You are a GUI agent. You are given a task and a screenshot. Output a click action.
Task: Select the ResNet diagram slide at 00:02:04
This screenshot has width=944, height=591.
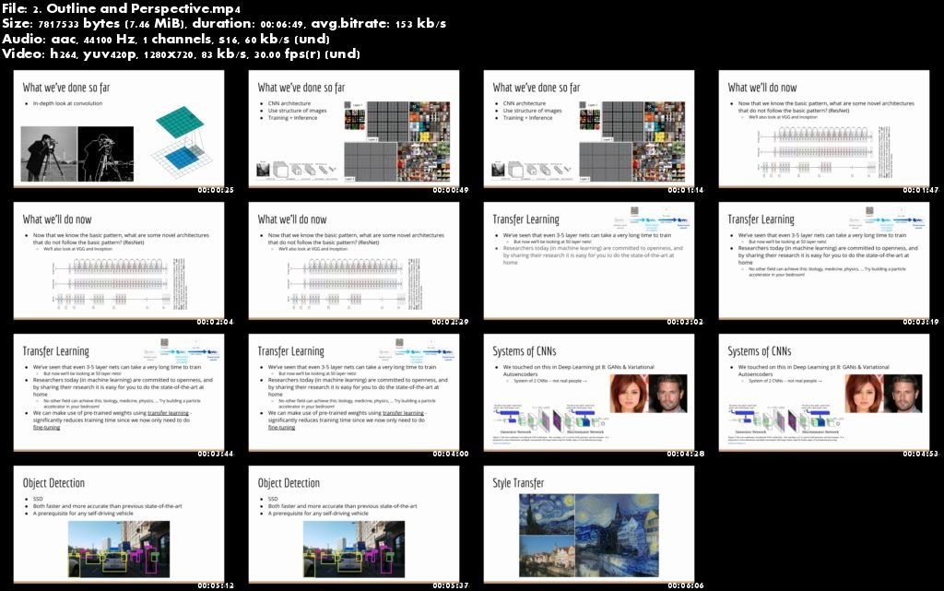click(x=120, y=261)
